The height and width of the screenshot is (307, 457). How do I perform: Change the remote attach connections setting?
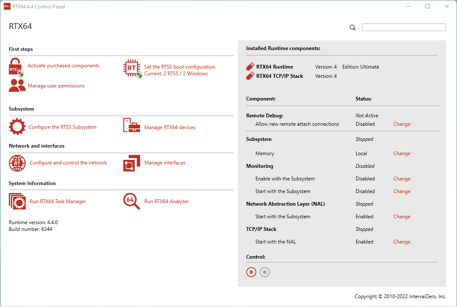coord(401,124)
